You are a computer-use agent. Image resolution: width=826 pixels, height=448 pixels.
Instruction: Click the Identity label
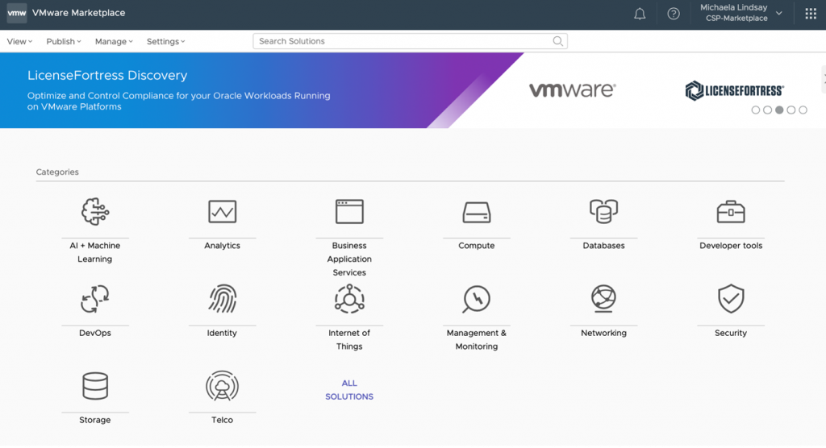click(222, 334)
